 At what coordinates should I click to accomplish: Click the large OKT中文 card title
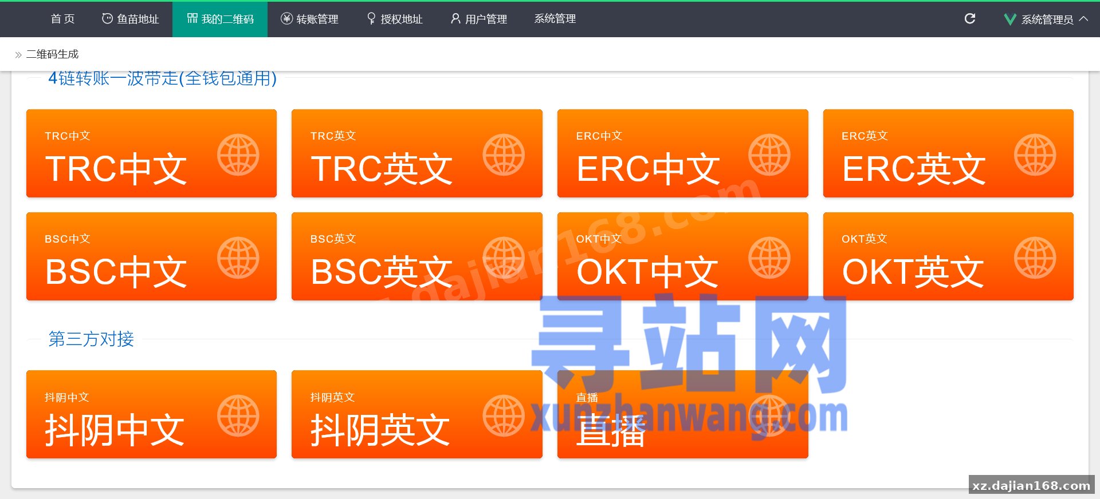click(x=647, y=272)
